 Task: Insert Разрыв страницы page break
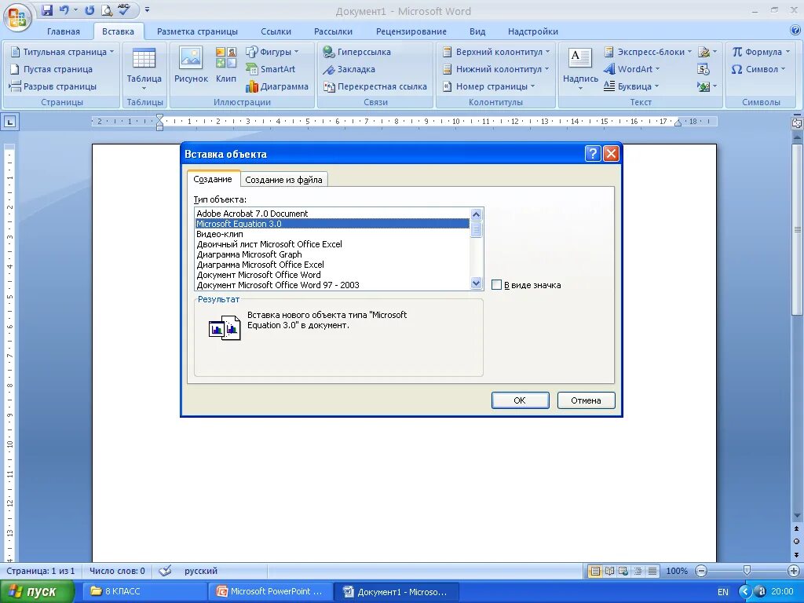tap(53, 86)
